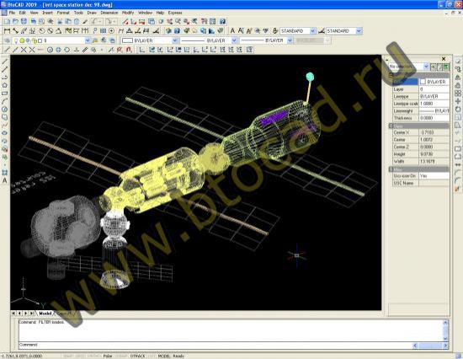Open the text style STANDARD dropdown
This screenshot has width=463, height=359.
click(x=313, y=30)
